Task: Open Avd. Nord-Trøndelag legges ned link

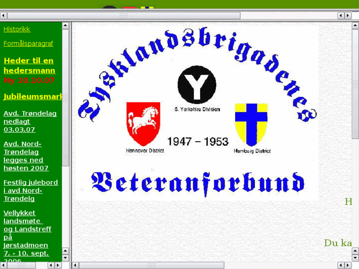Action: coord(26,156)
